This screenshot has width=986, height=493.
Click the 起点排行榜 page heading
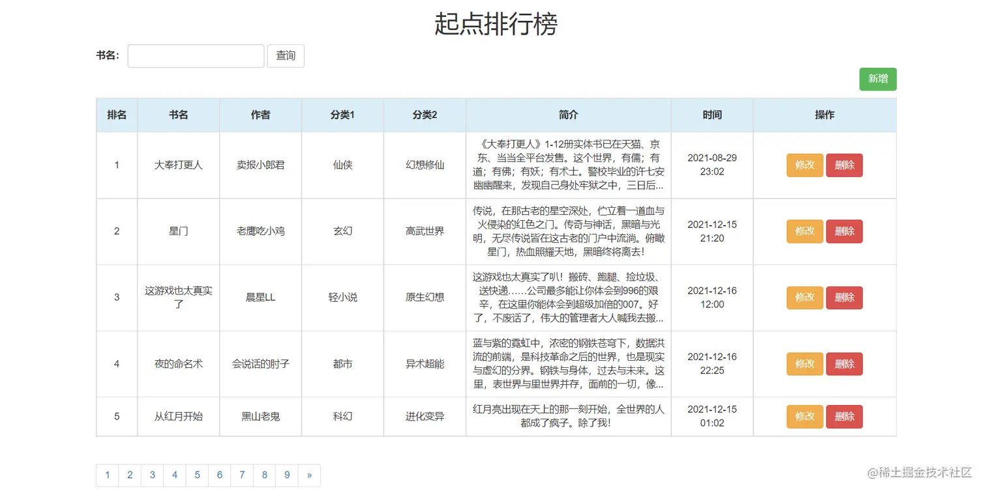pyautogui.click(x=496, y=25)
